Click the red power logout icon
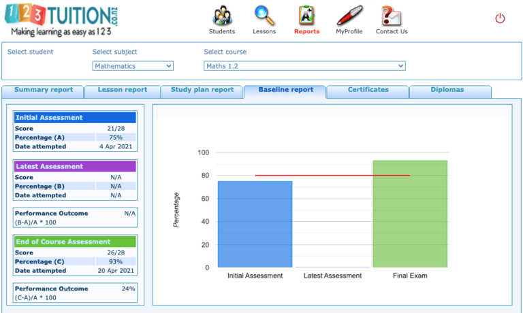The image size is (523, 313). coord(500,18)
